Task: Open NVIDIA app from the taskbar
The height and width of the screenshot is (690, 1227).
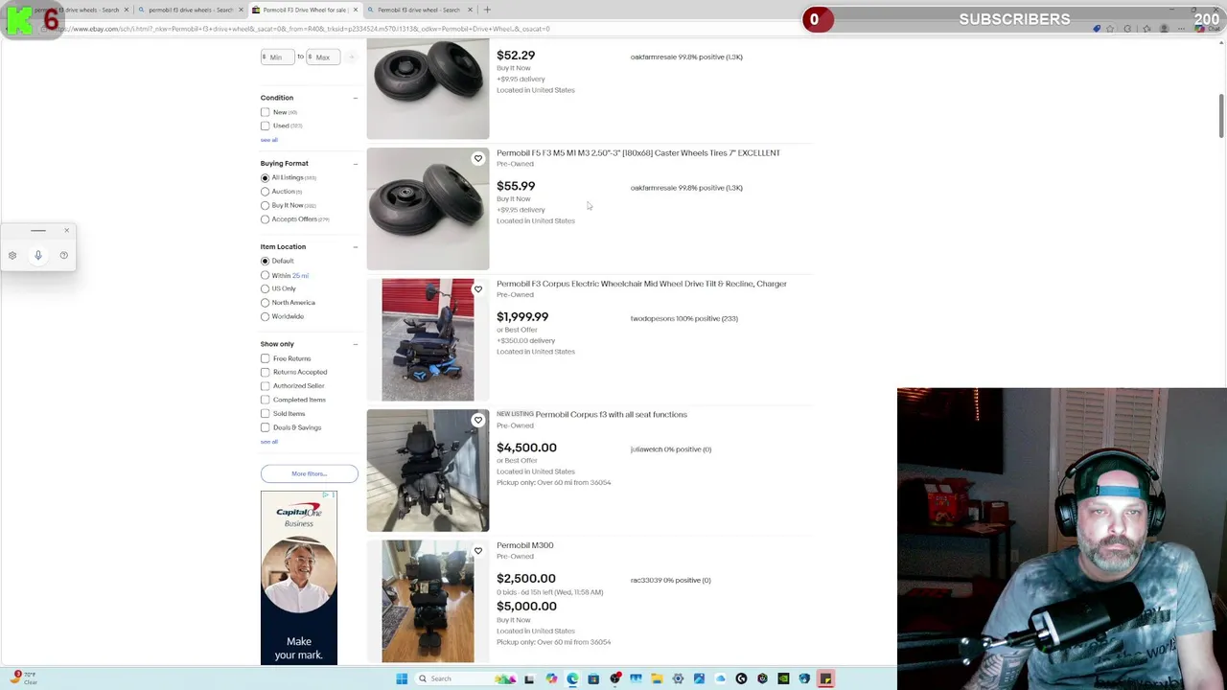Action: (x=783, y=678)
